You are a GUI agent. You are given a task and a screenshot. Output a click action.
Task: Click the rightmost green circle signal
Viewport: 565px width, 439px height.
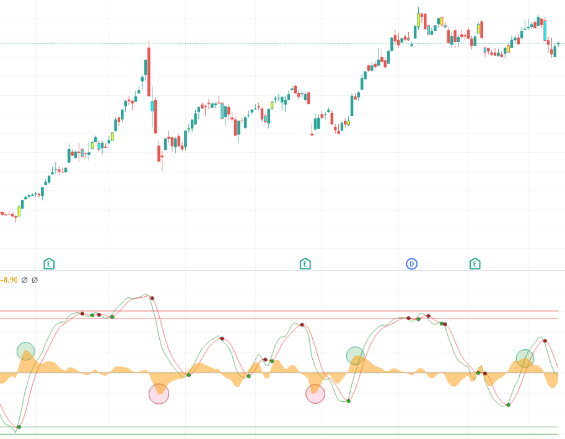[525, 358]
